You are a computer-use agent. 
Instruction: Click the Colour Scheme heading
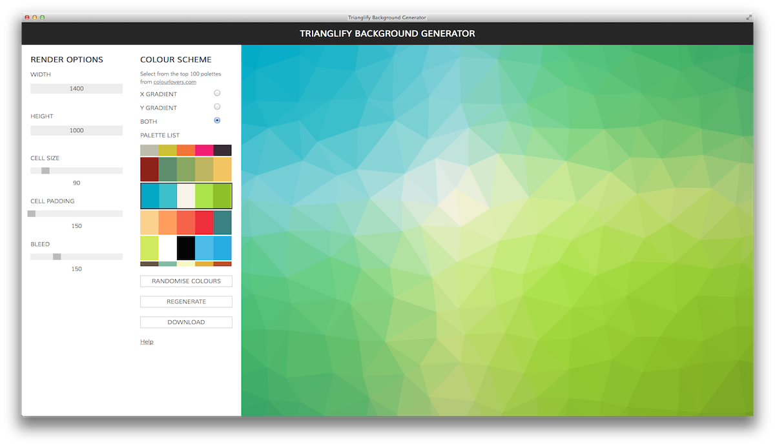(176, 59)
